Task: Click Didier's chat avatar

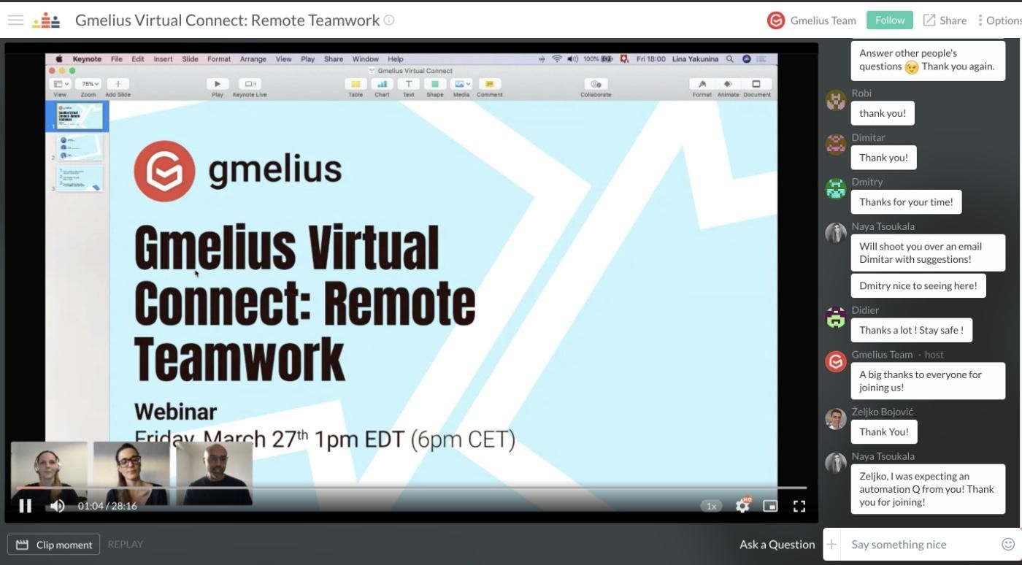Action: click(836, 318)
